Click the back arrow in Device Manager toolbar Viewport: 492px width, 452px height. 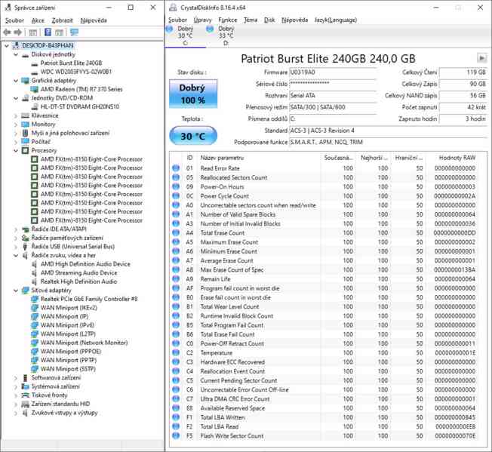pyautogui.click(x=7, y=32)
